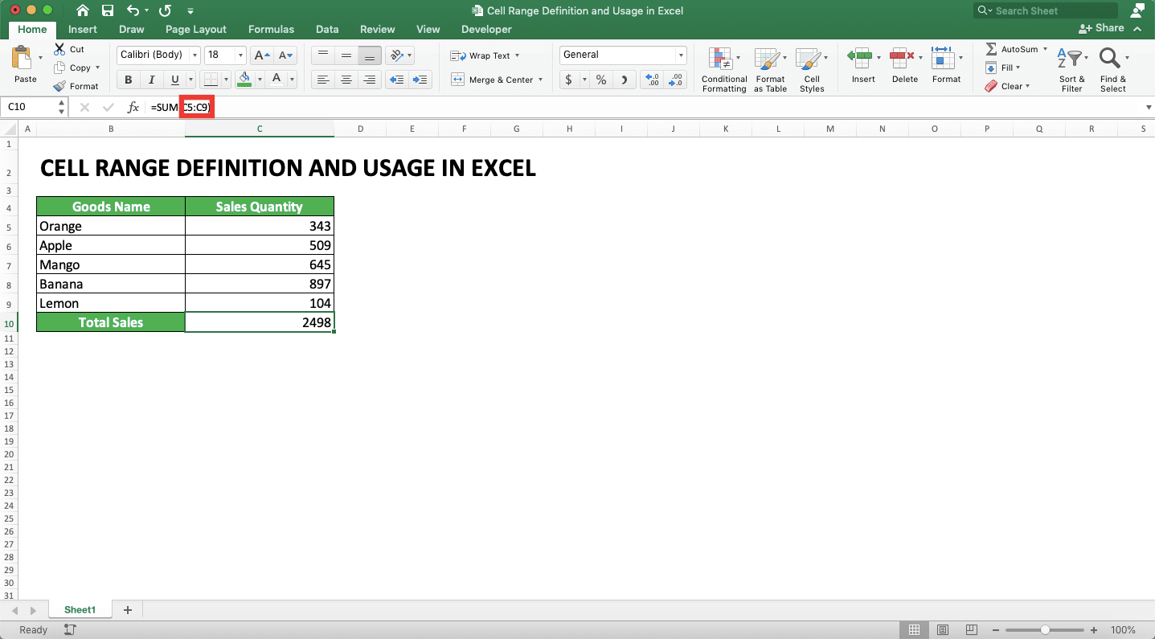
Task: Set middle vertical alignment
Action: pos(346,55)
